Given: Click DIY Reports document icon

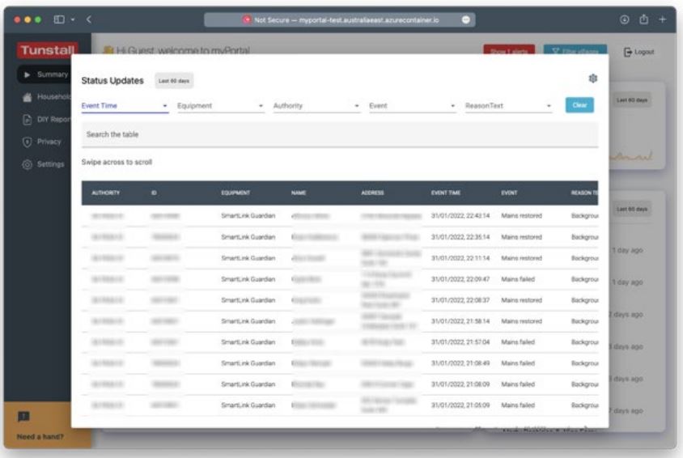Looking at the screenshot, I should pyautogui.click(x=27, y=119).
